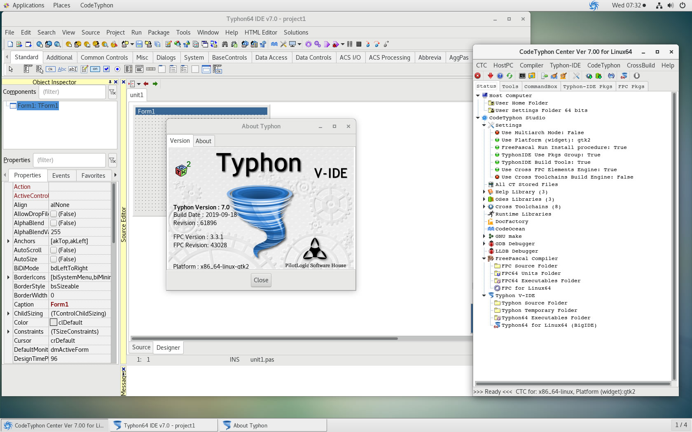Expand the Cross Toolchains (8) node
The width and height of the screenshot is (692, 432).
coord(484,207)
